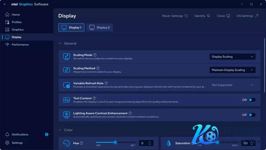Select the Display 1 tab

(x=71, y=28)
